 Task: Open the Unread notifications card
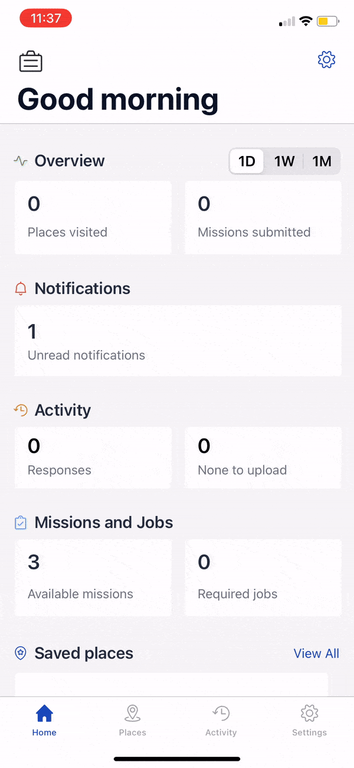click(x=177, y=341)
